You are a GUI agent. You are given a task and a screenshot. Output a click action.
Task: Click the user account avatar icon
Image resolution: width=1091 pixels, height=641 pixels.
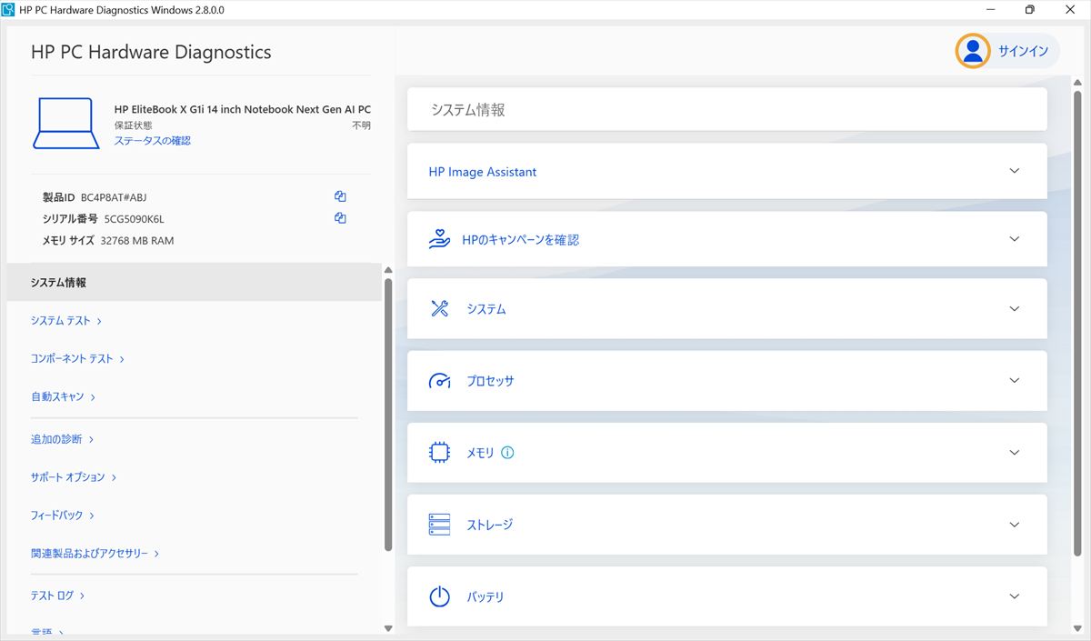pos(973,51)
